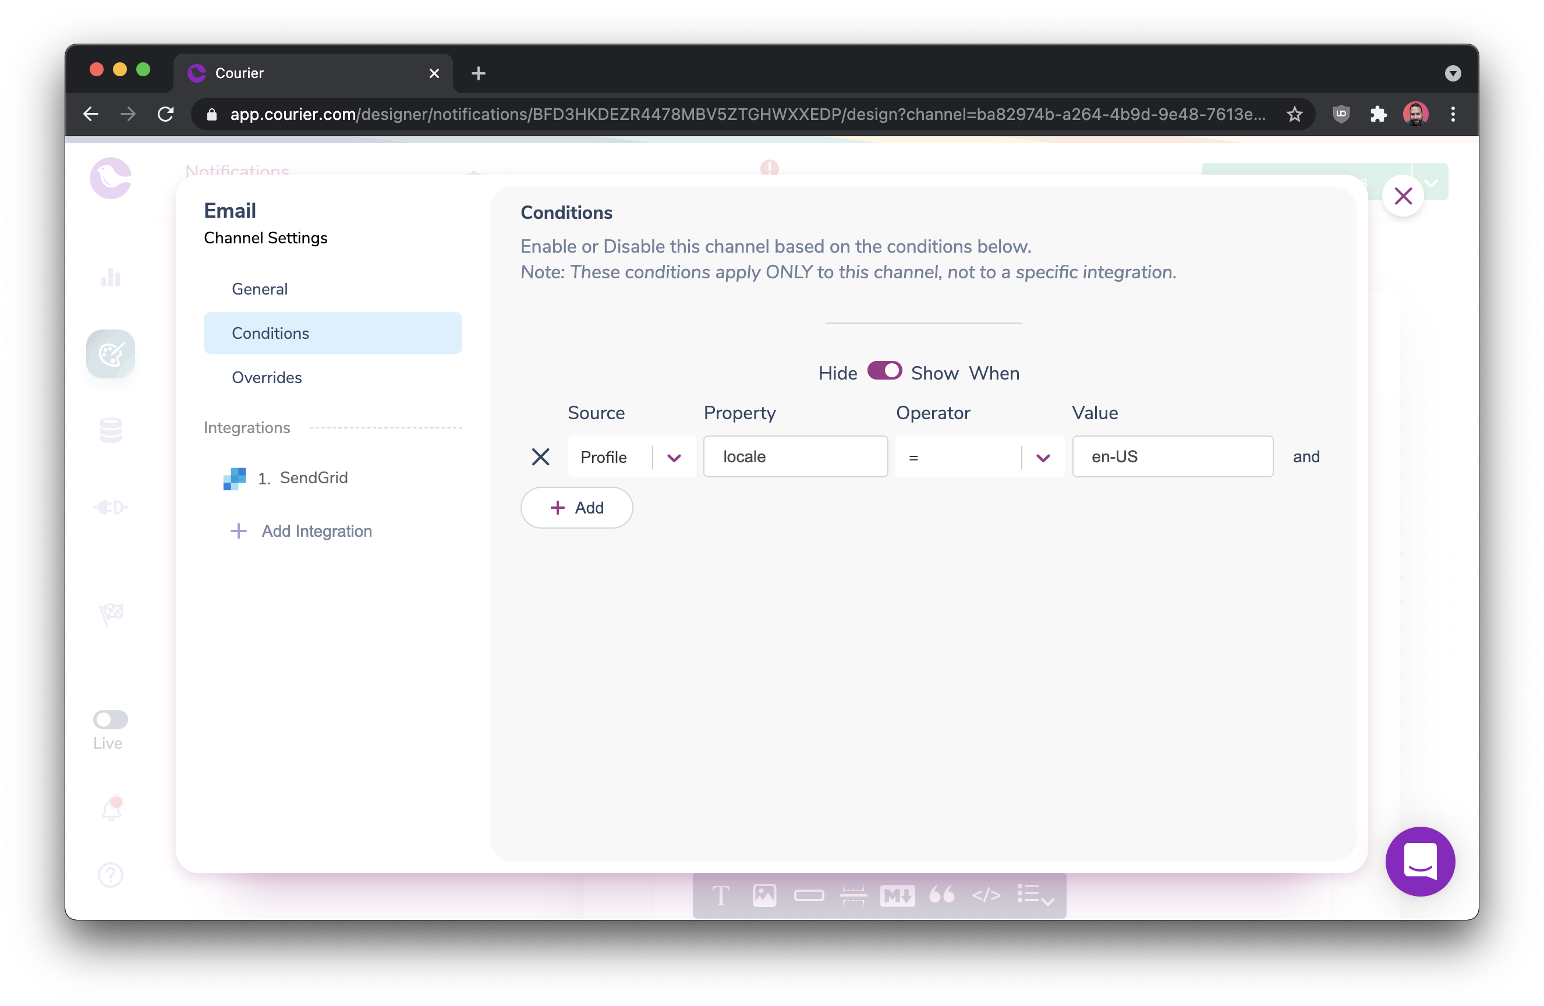This screenshot has width=1544, height=1006.
Task: Click the locale Property input field
Action: click(x=795, y=456)
